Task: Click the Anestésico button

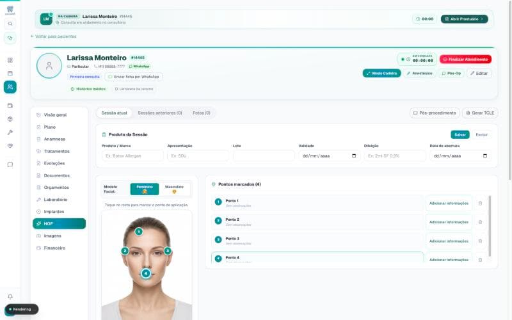Action: [x=419, y=73]
